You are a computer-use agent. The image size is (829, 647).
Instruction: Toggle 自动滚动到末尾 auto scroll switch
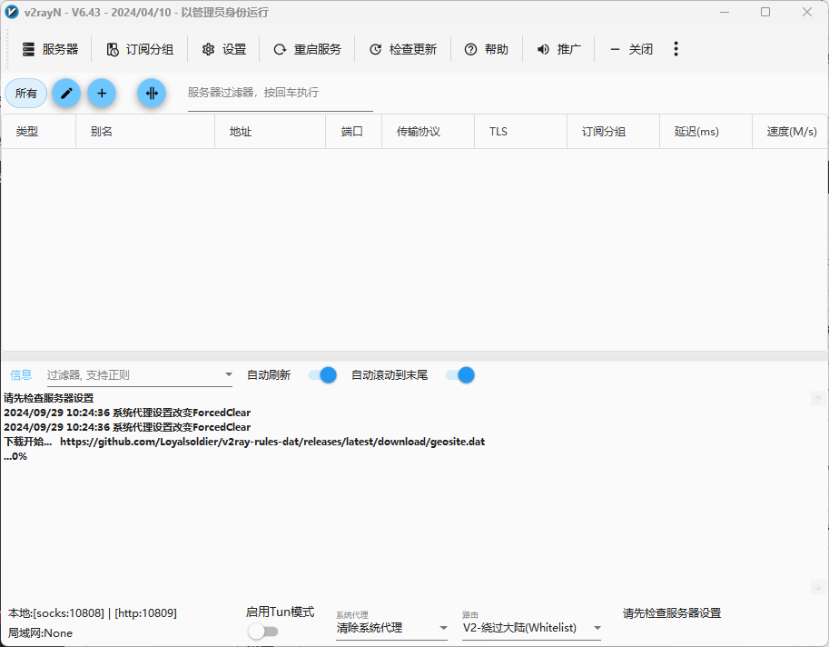(460, 374)
